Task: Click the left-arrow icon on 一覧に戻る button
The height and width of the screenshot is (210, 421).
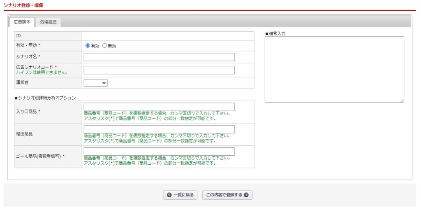Action: 169,195
